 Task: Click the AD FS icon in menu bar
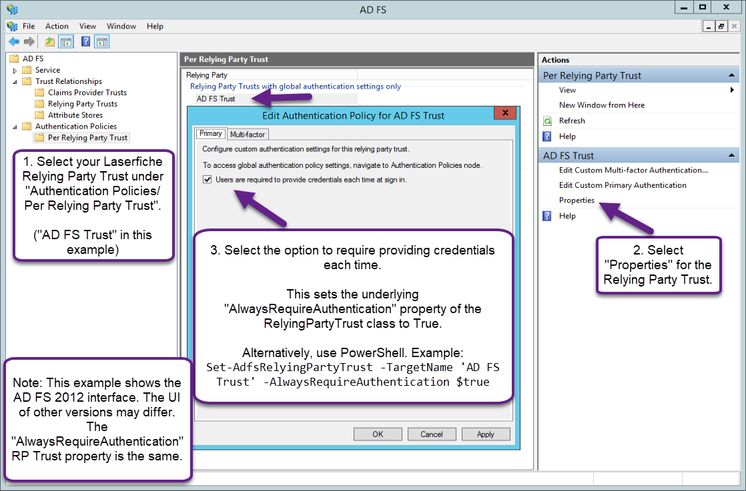coord(12,26)
